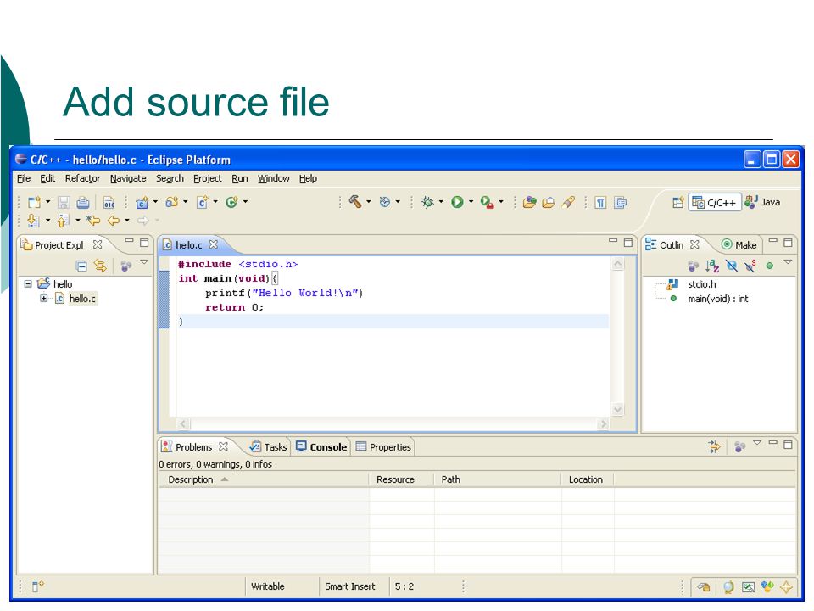
Task: Click the New source folder icon
Action: coord(172,202)
